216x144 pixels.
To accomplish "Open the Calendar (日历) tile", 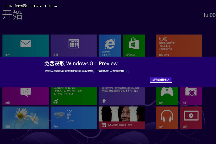I will pos(74,46).
